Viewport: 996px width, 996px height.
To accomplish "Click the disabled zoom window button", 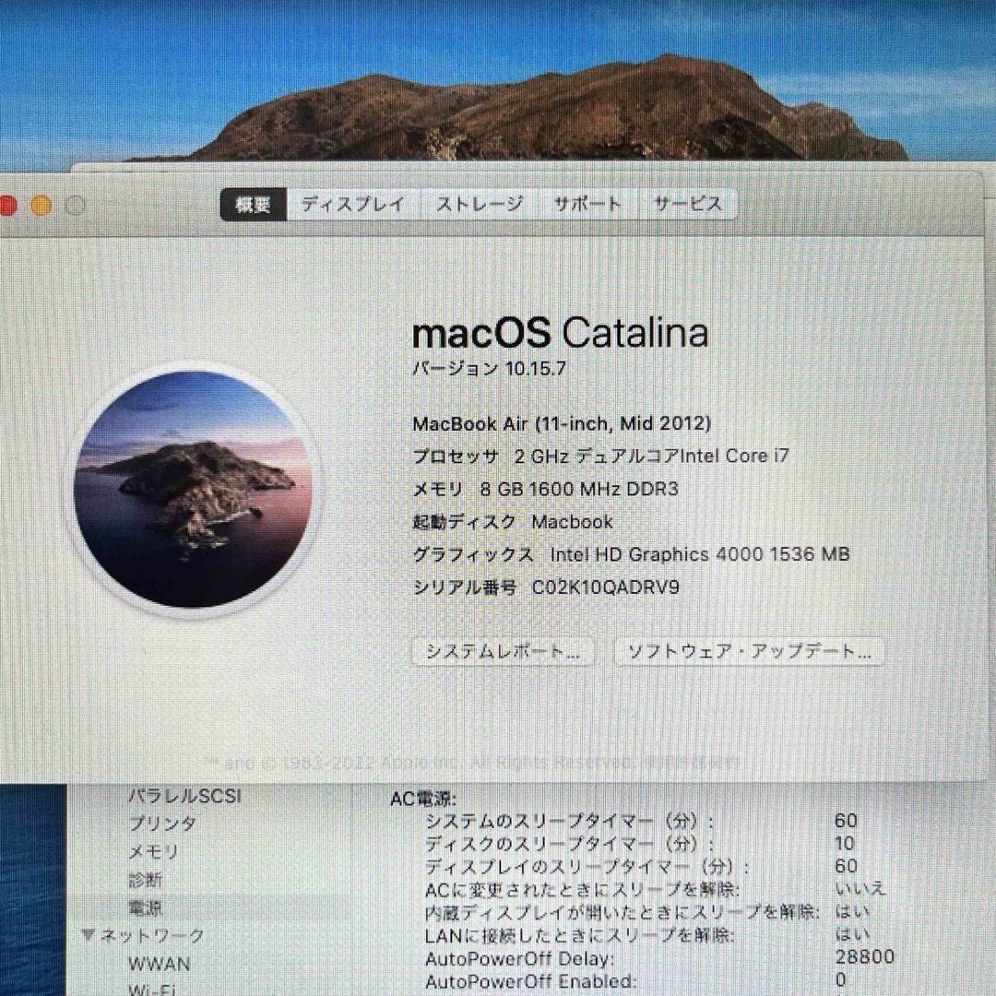I will pyautogui.click(x=76, y=206).
